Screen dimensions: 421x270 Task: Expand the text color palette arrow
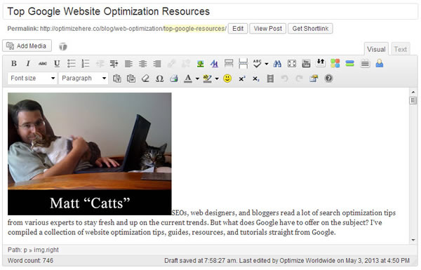click(x=197, y=79)
